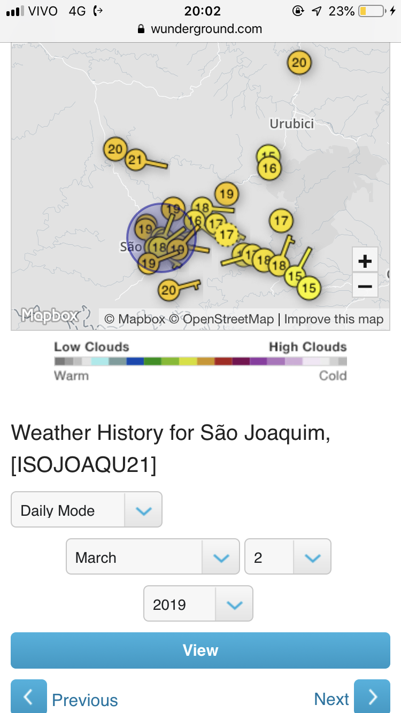The image size is (401, 713).
Task: Open the Daily Mode dropdown
Action: [87, 510]
